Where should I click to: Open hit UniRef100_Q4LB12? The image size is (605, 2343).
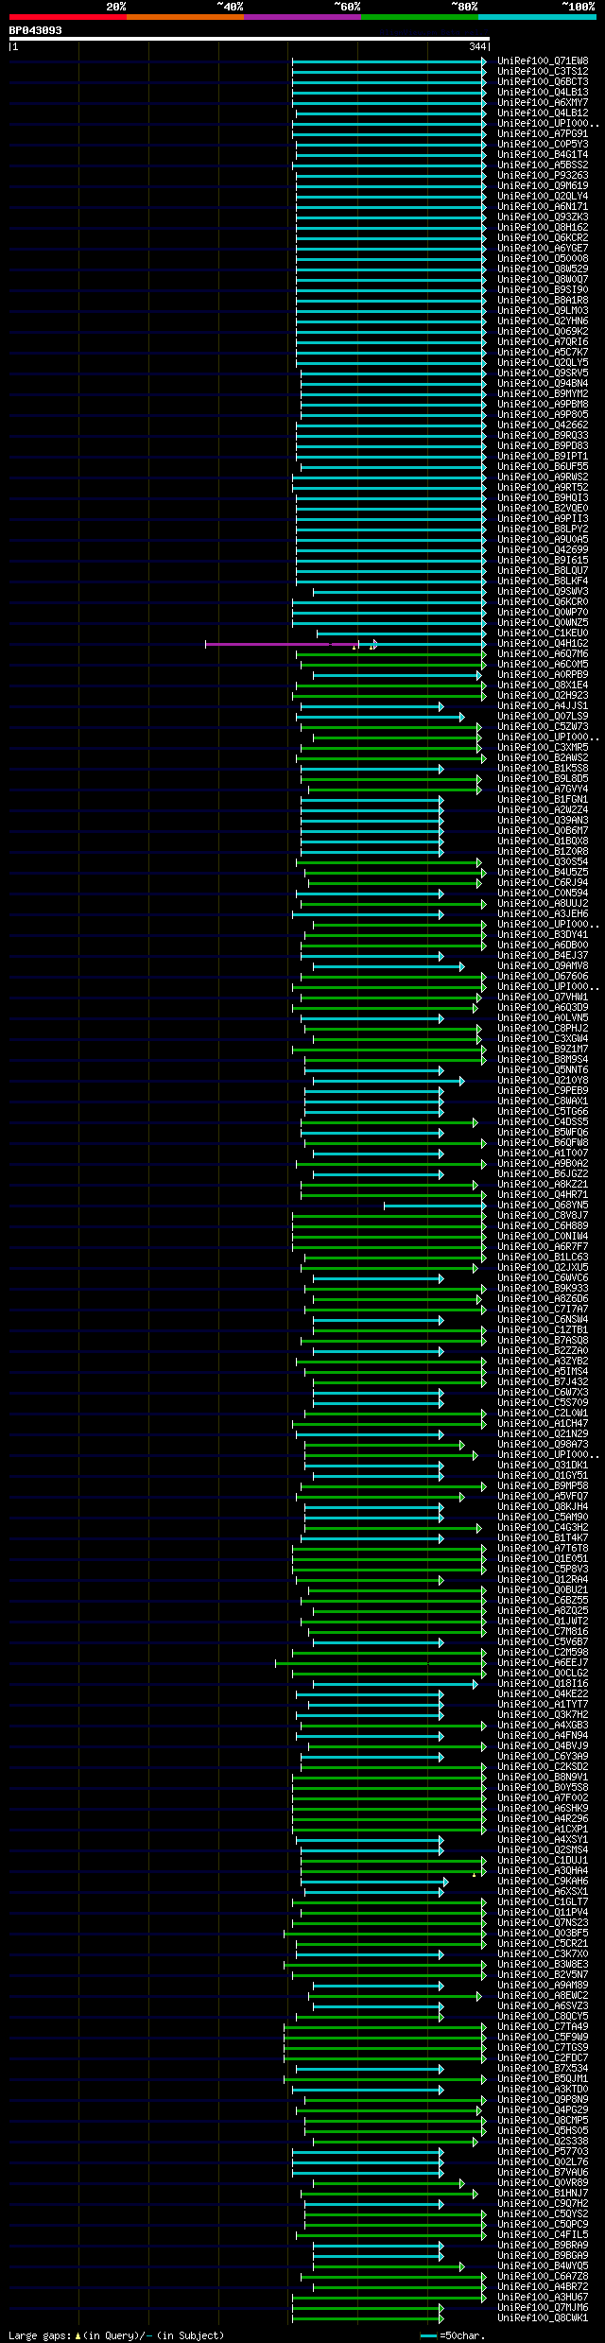pyautogui.click(x=543, y=113)
